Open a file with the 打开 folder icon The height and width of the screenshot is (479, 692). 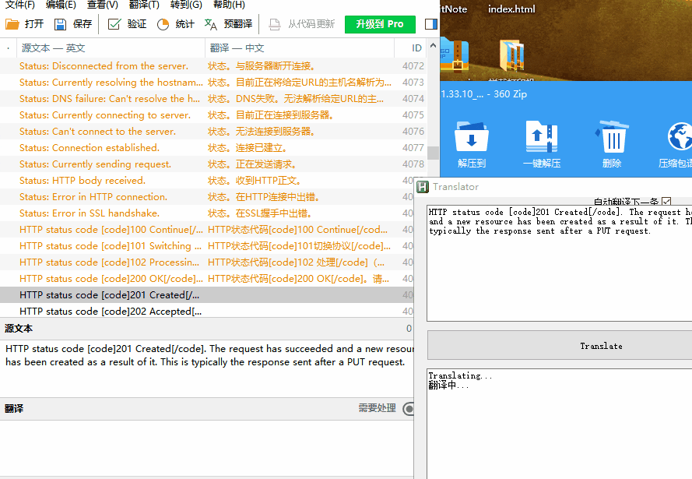pos(12,24)
